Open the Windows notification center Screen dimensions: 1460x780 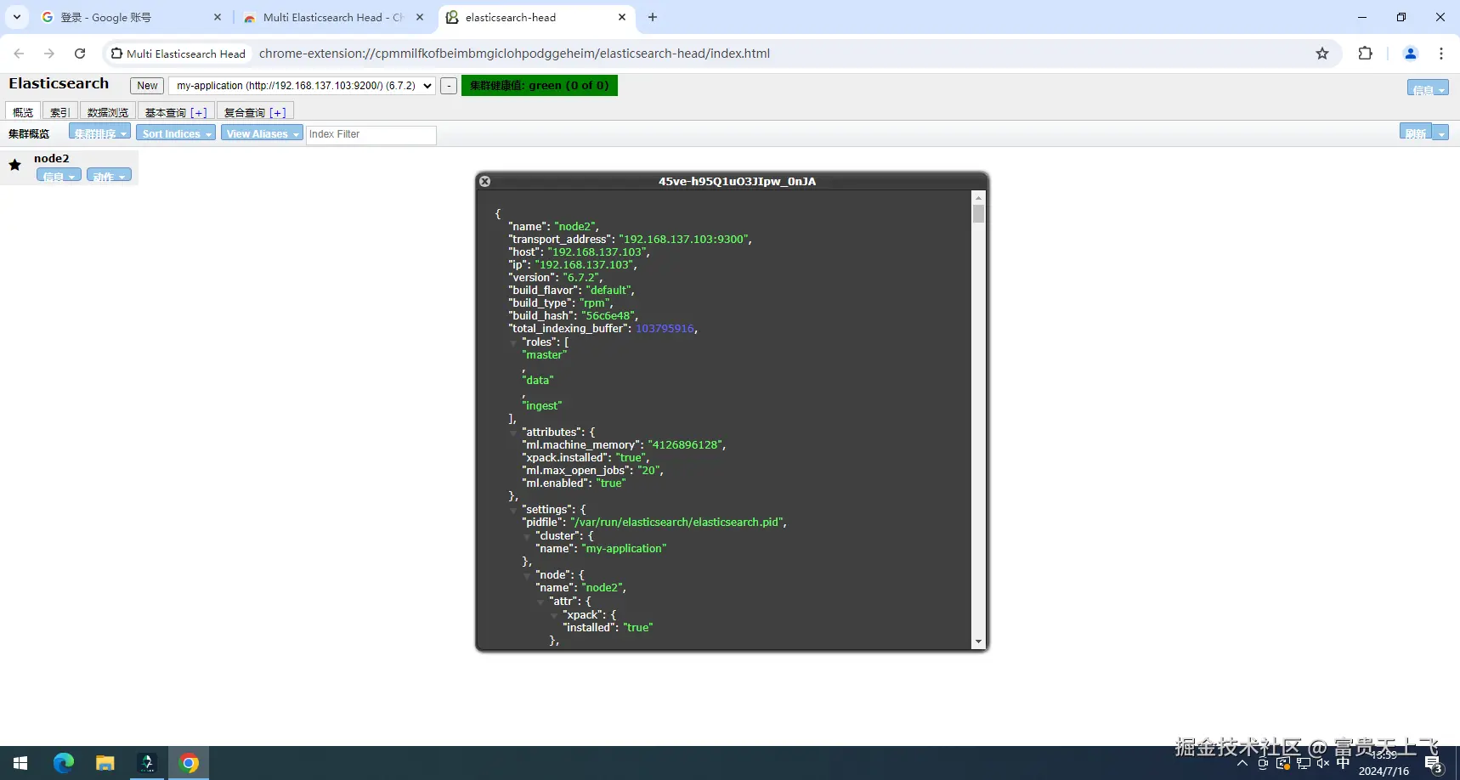pyautogui.click(x=1434, y=765)
